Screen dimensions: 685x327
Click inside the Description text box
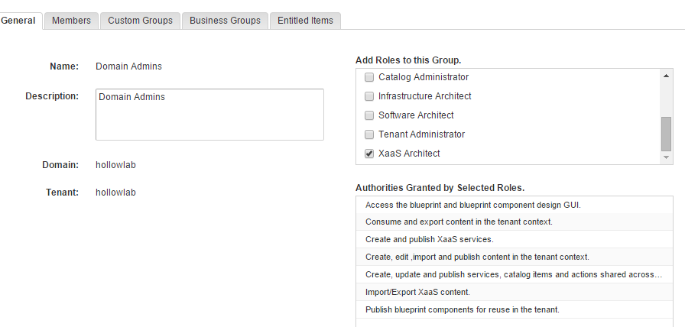[209, 115]
